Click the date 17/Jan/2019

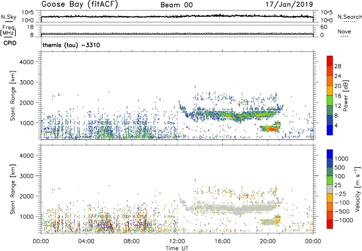[x=289, y=5]
